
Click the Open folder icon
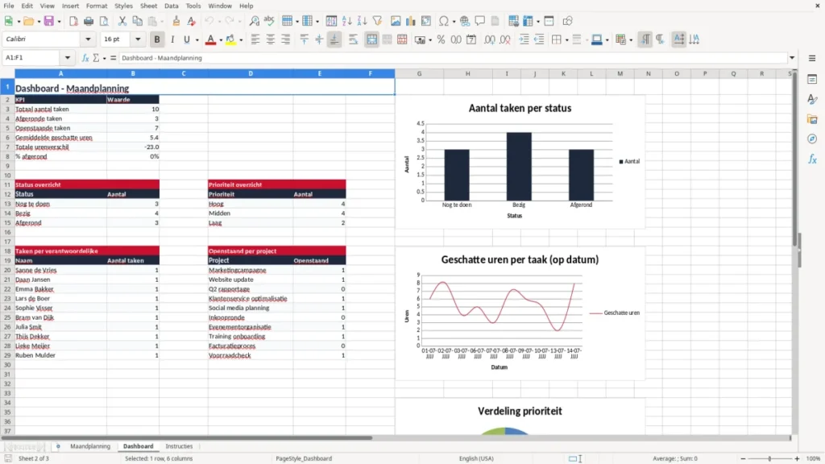(28, 21)
